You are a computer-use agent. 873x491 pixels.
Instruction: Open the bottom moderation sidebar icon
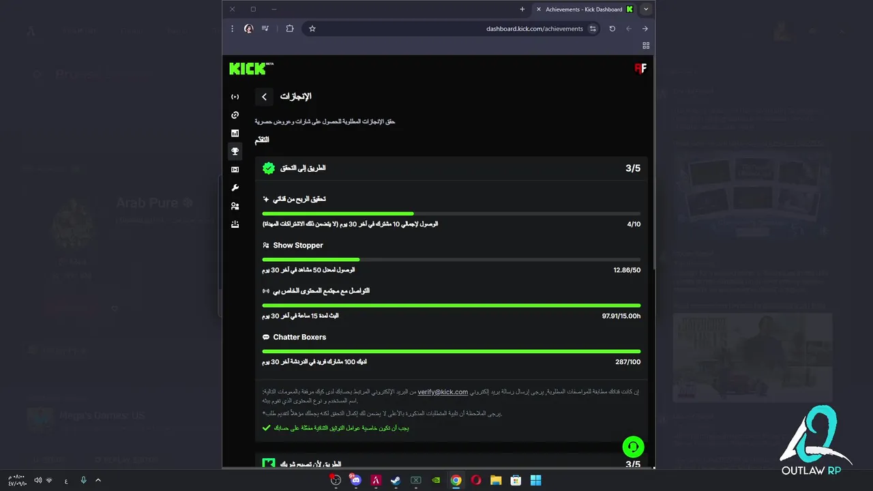click(235, 224)
